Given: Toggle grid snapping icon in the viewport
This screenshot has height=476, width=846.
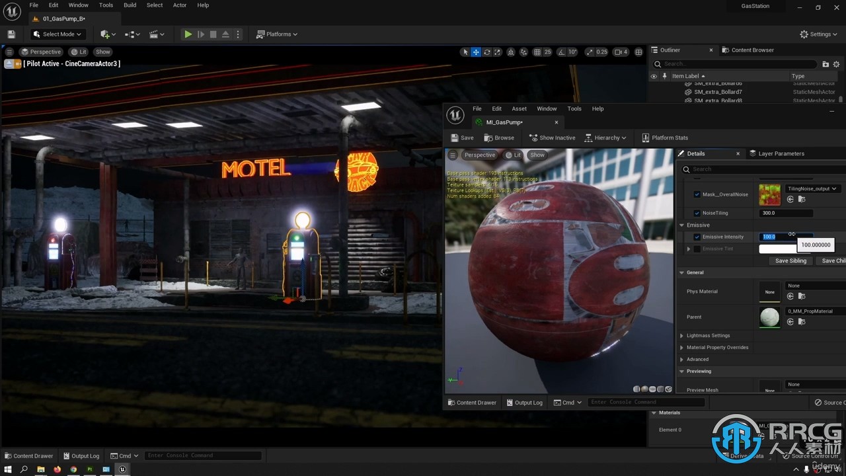Looking at the screenshot, I should [537, 52].
